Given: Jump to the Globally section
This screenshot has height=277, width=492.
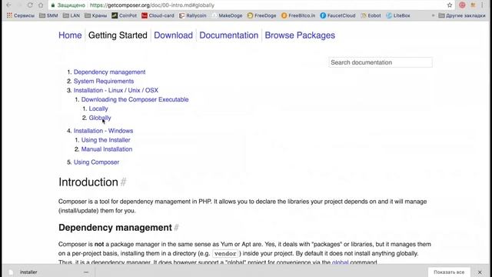Looking at the screenshot, I should (100, 118).
